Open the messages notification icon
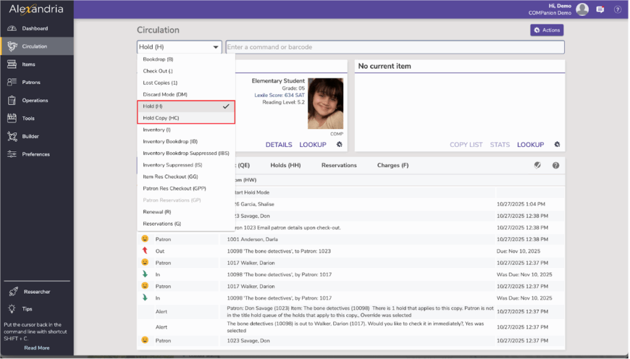Screen dimensions: 630x359 coord(600,9)
